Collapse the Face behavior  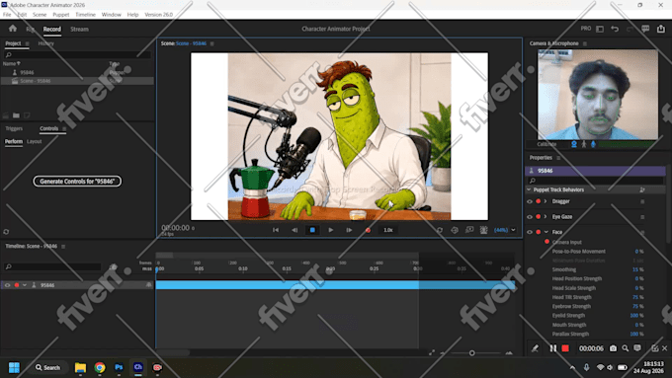(546, 232)
